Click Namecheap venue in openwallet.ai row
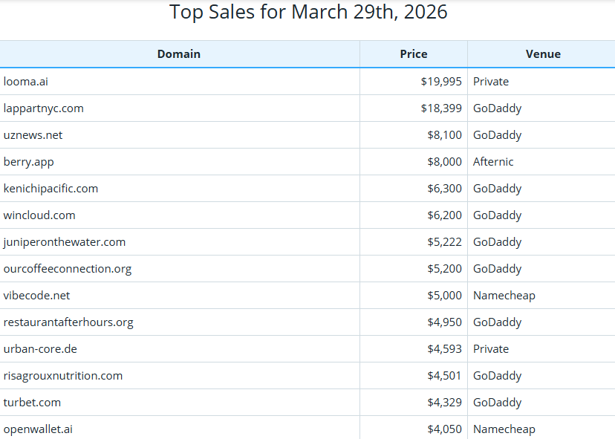Screen dimensions: 615x439 pyautogui.click(x=504, y=429)
